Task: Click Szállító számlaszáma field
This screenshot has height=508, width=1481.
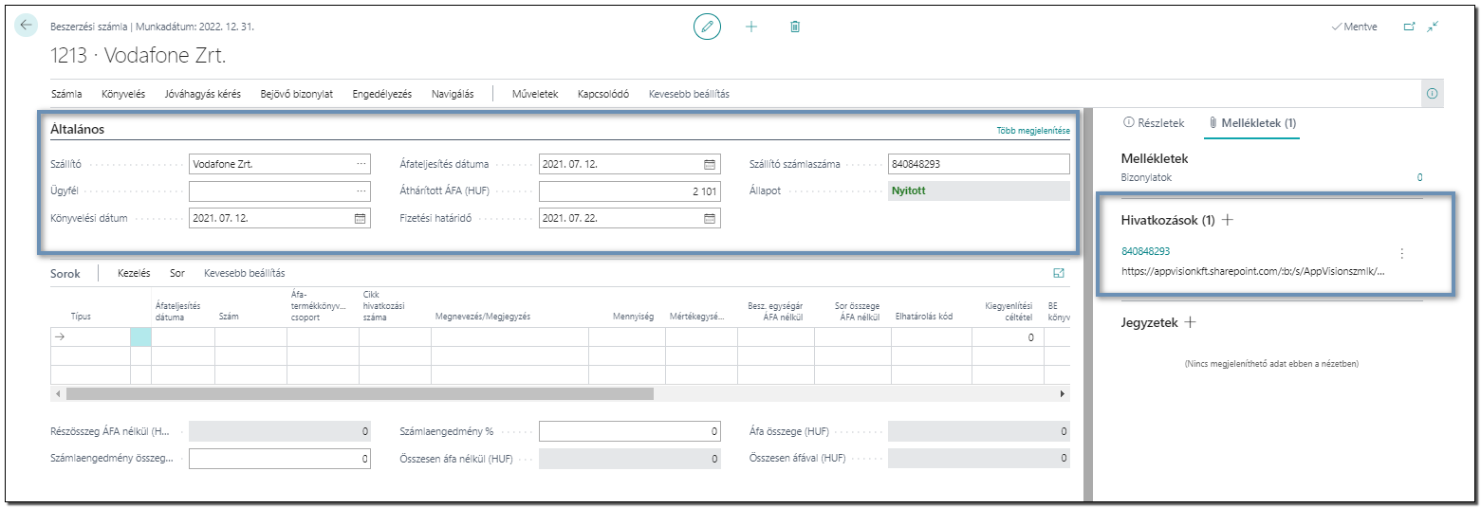Action: (979, 164)
